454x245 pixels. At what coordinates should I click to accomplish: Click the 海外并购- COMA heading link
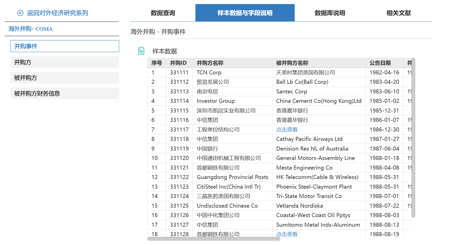coord(30,29)
